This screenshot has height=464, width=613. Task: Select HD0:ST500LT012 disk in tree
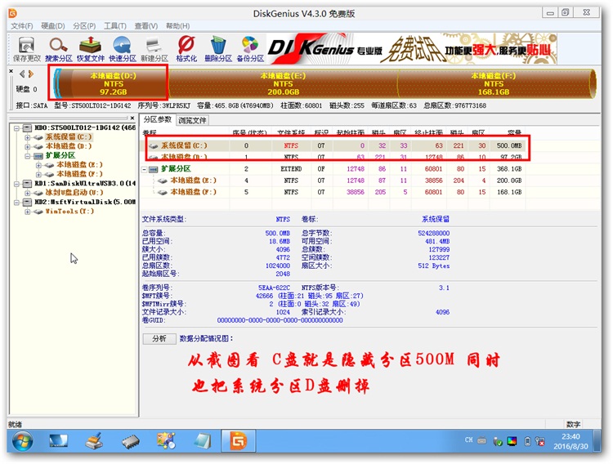pyautogui.click(x=85, y=127)
